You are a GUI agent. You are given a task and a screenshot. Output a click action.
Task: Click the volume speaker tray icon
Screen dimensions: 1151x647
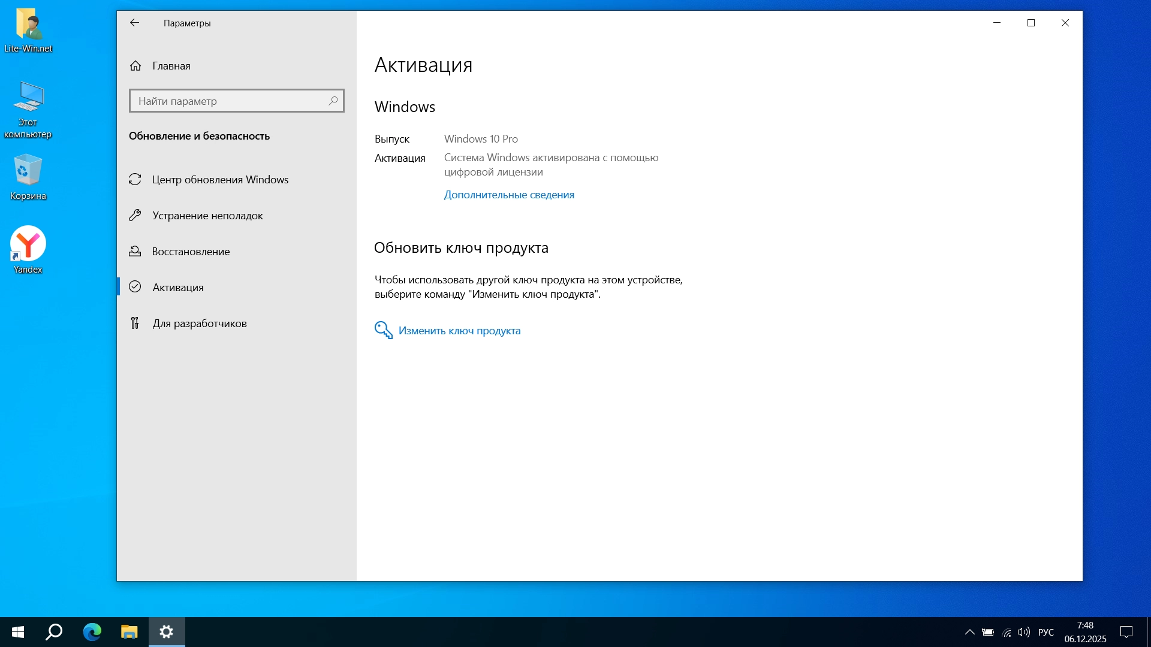tap(1024, 632)
